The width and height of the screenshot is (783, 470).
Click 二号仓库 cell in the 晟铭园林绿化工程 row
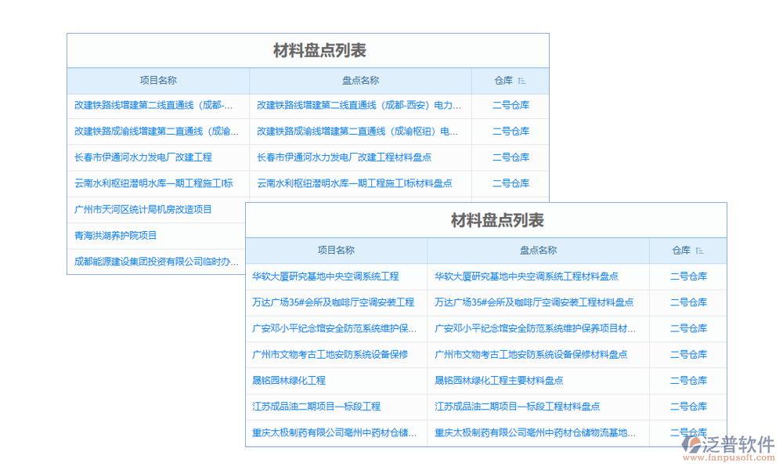pyautogui.click(x=689, y=381)
